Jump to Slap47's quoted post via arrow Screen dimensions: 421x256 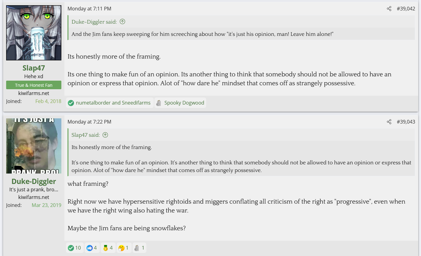coord(105,135)
